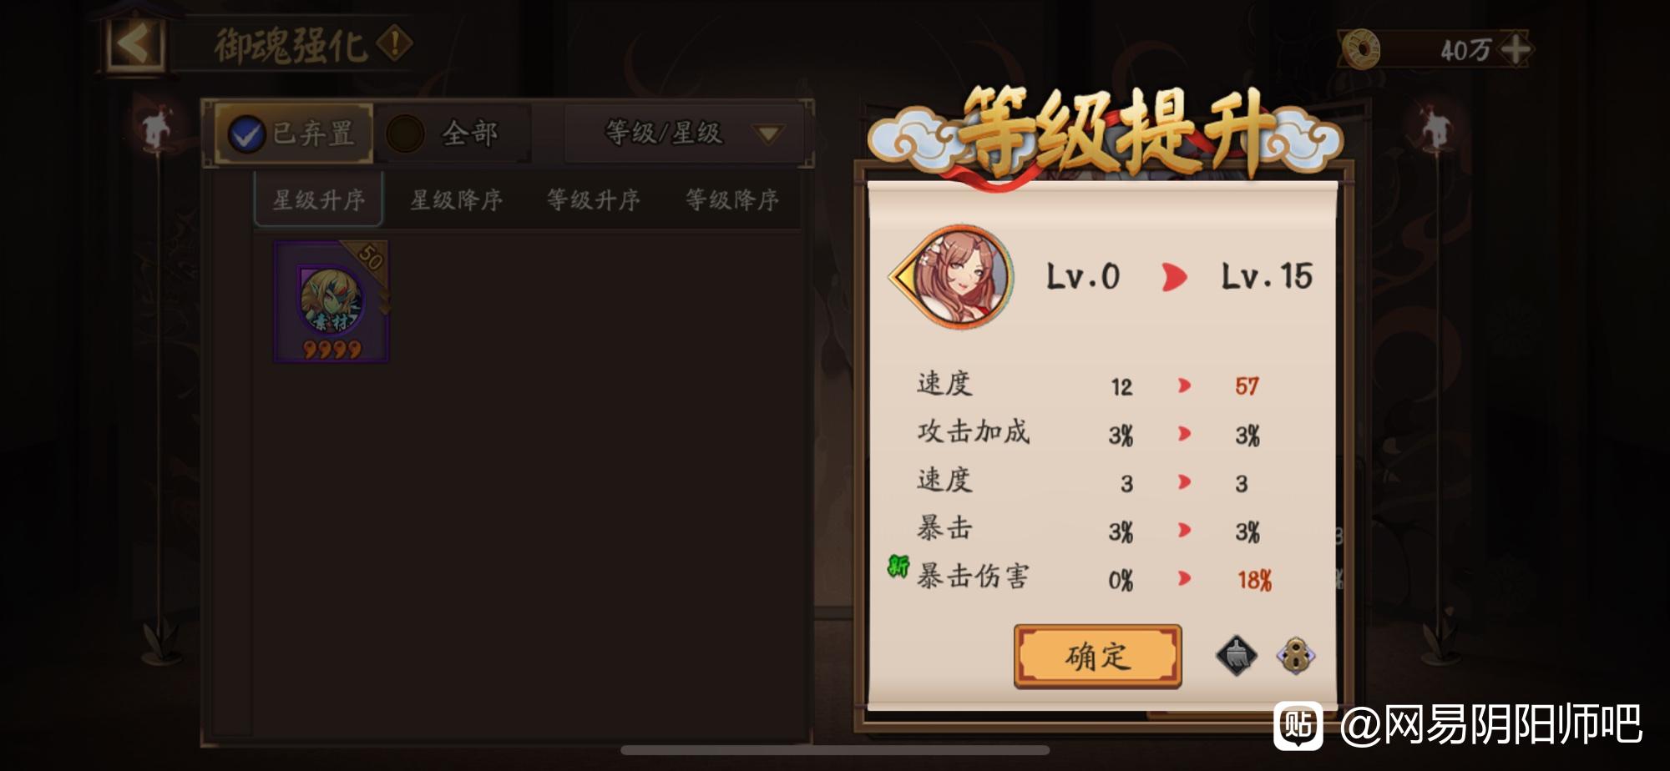Choose 星级升序 sort tab
This screenshot has width=1670, height=771.
click(318, 199)
